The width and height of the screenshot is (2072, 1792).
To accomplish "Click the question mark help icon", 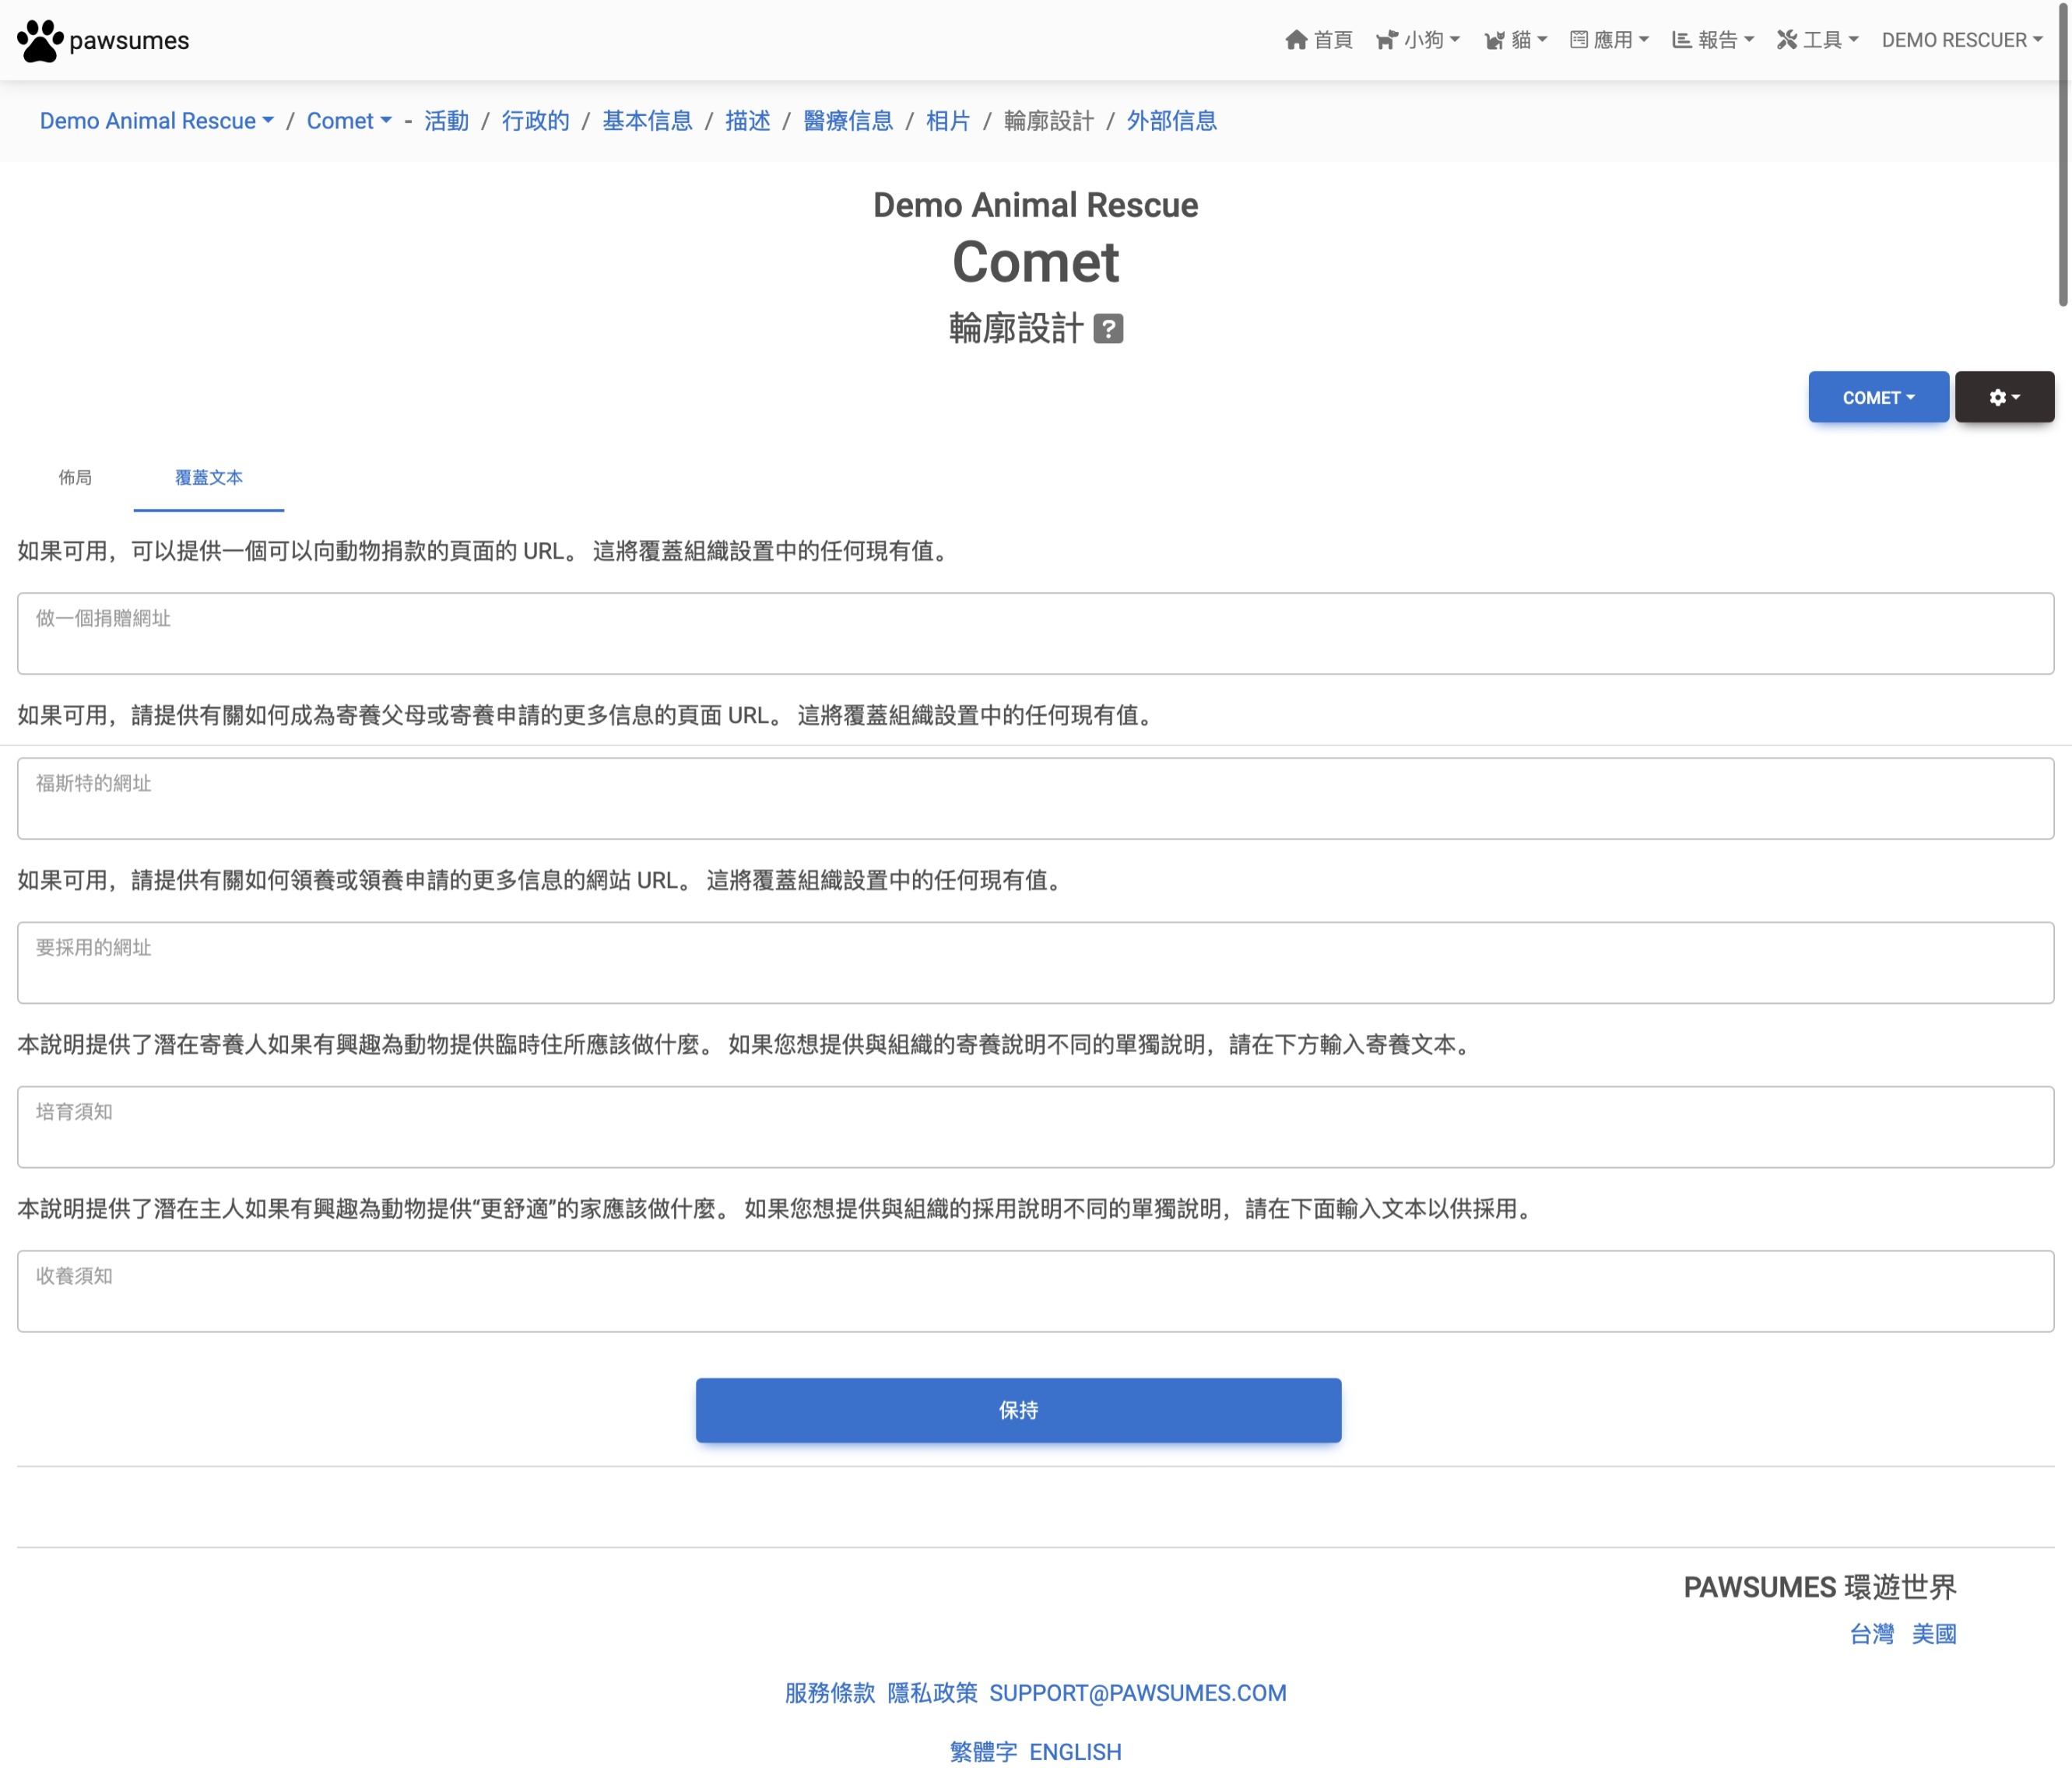I will coord(1108,329).
